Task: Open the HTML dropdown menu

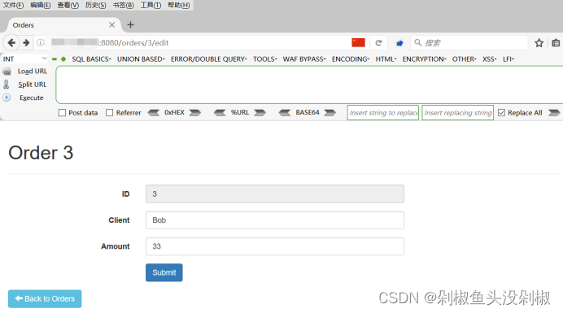Action: [386, 59]
